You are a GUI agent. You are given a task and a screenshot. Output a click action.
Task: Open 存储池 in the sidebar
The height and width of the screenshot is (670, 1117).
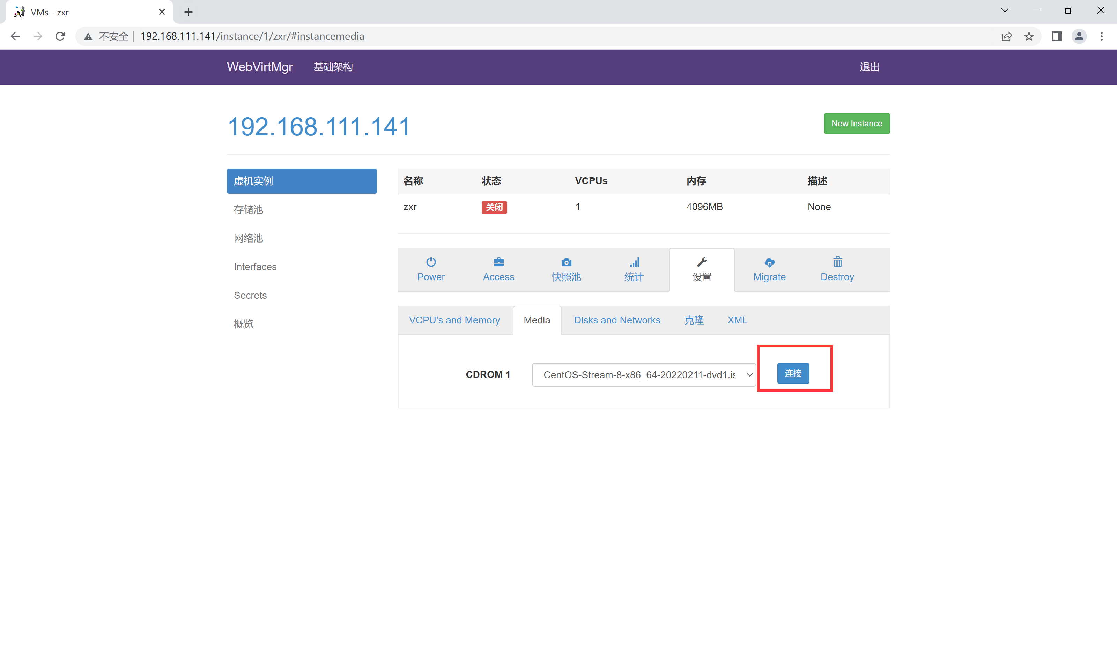pos(248,209)
